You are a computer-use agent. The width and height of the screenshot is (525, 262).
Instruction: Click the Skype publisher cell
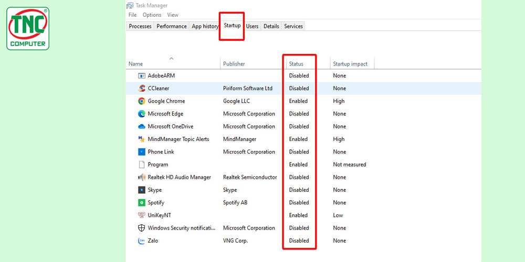click(230, 190)
